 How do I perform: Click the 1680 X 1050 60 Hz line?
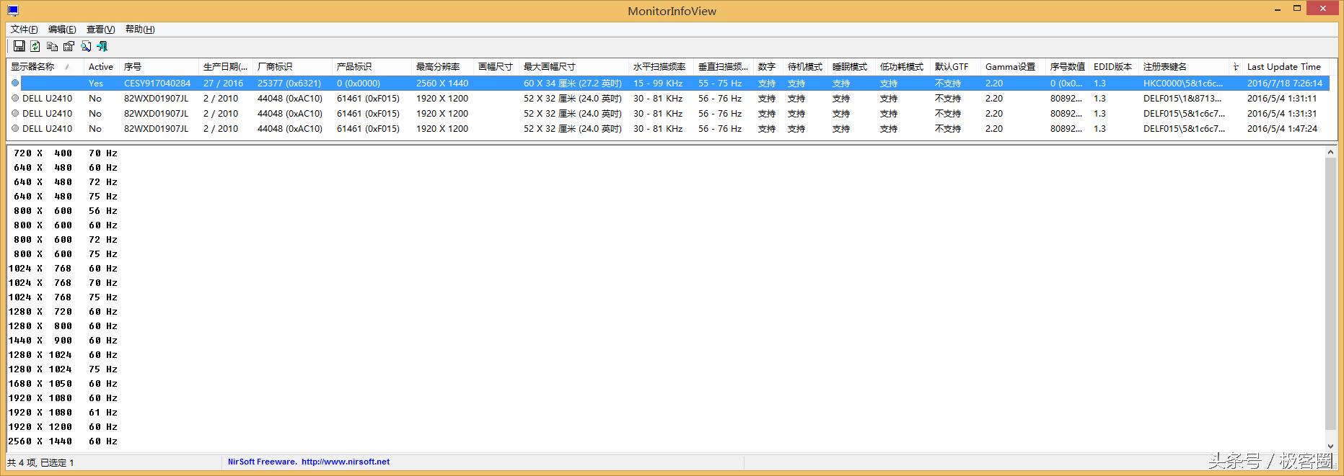point(63,384)
